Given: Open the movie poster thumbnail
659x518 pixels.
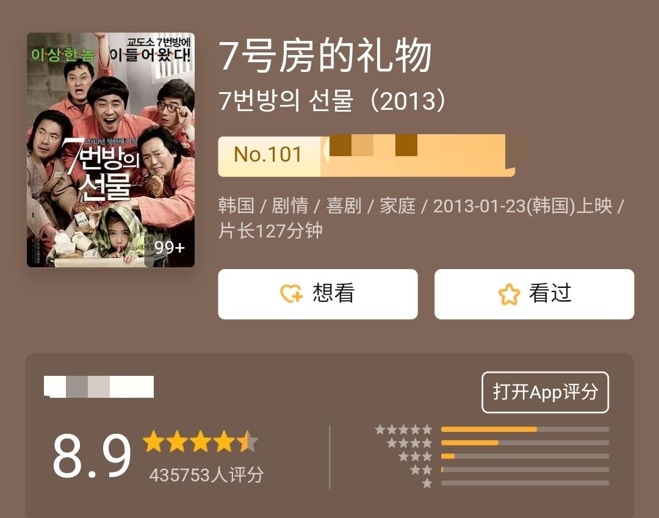Looking at the screenshot, I should pos(110,150).
